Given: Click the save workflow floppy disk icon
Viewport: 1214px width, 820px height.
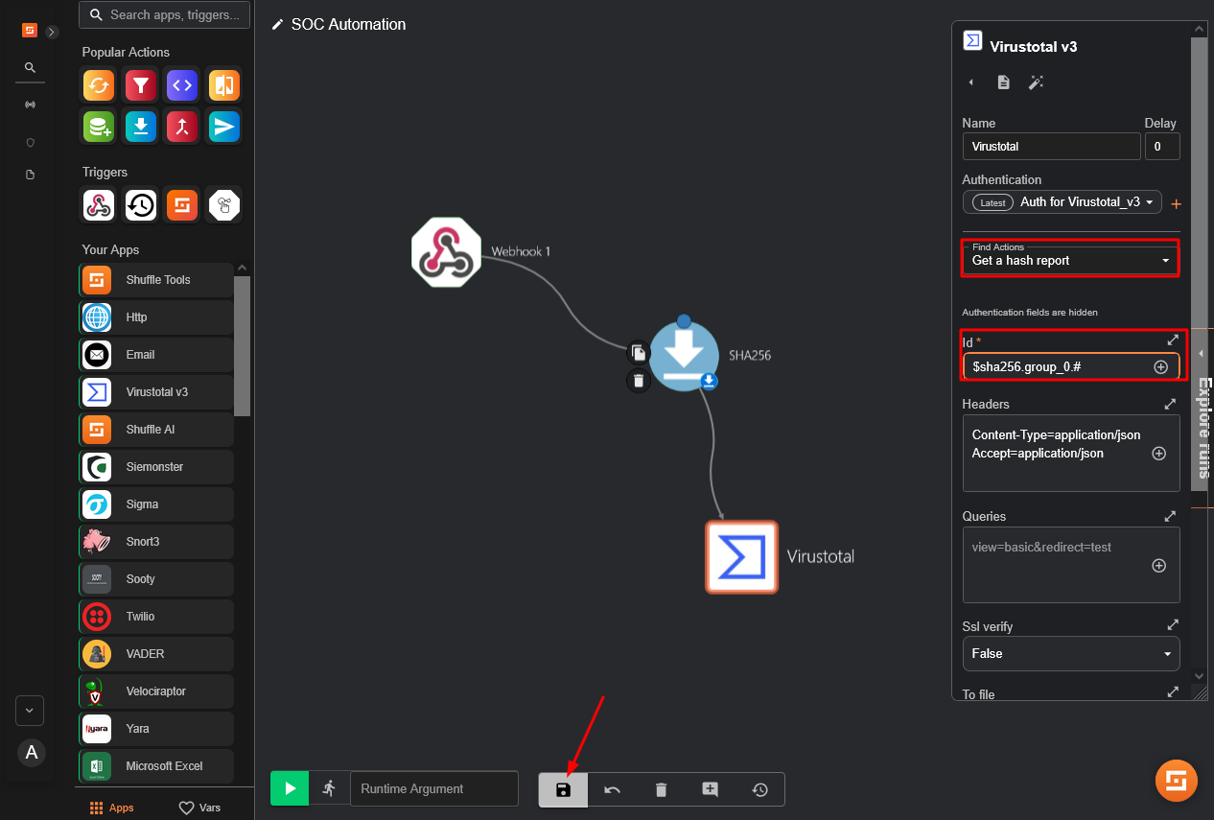Looking at the screenshot, I should click(x=564, y=789).
